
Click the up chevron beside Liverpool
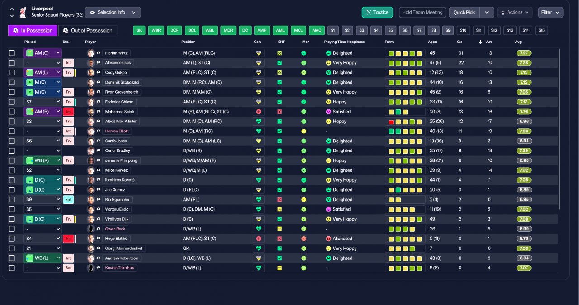point(12,9)
